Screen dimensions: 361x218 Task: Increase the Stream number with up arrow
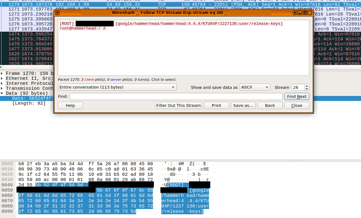[x=307, y=86]
